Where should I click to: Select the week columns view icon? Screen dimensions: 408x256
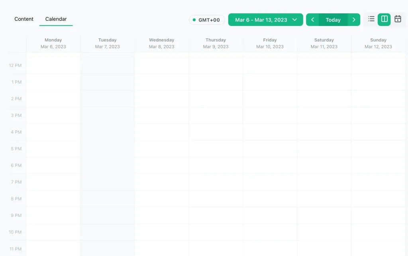click(384, 19)
